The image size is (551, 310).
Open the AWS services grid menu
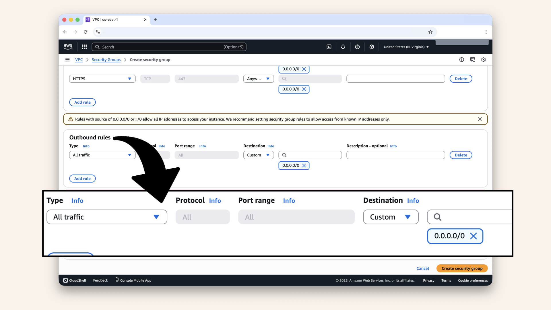(84, 47)
